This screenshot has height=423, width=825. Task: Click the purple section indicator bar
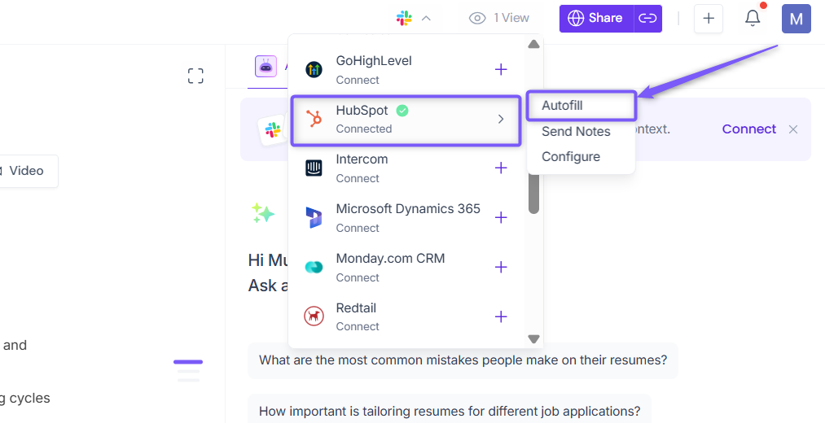[188, 362]
